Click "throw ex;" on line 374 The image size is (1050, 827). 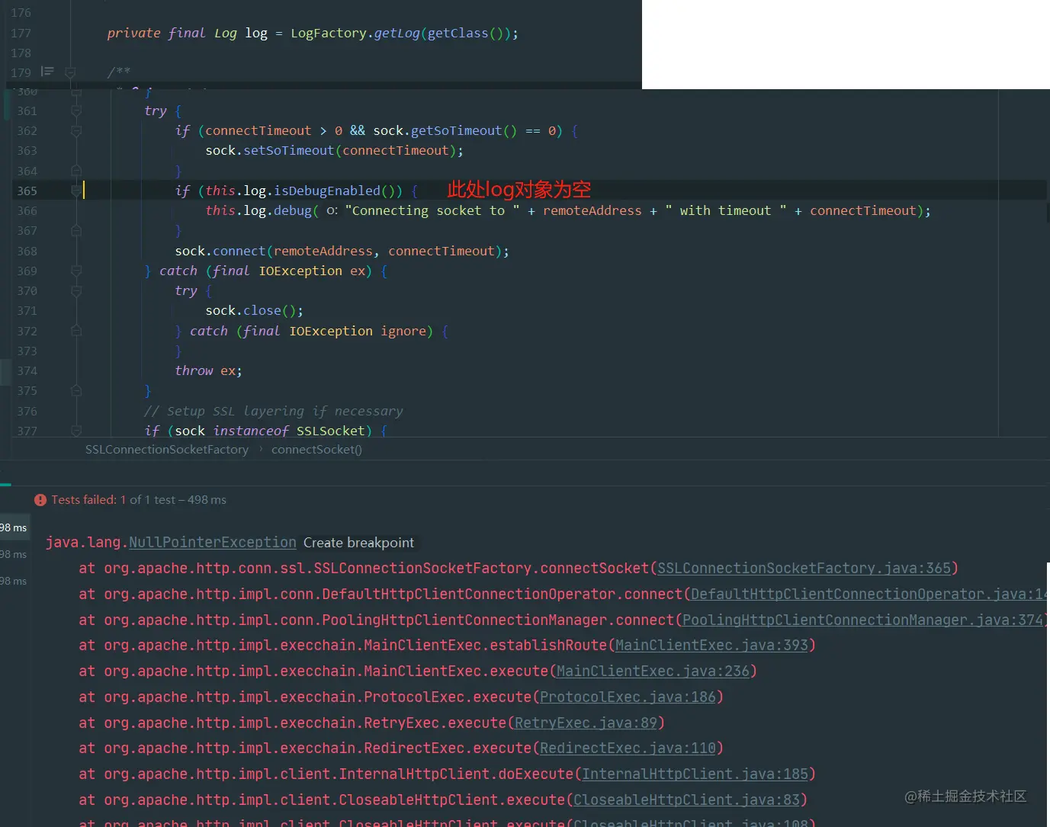click(208, 370)
